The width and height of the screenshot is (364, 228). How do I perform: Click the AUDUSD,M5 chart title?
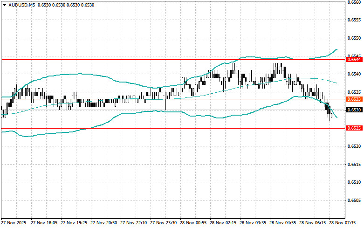[21, 5]
